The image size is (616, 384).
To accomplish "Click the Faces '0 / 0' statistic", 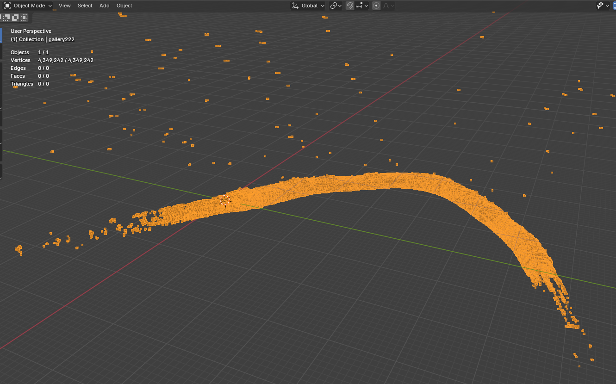I will click(x=44, y=76).
